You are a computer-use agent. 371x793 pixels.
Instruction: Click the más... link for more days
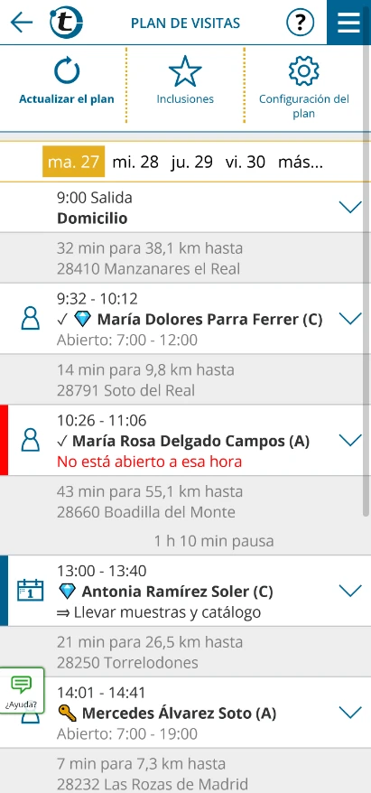click(x=301, y=163)
